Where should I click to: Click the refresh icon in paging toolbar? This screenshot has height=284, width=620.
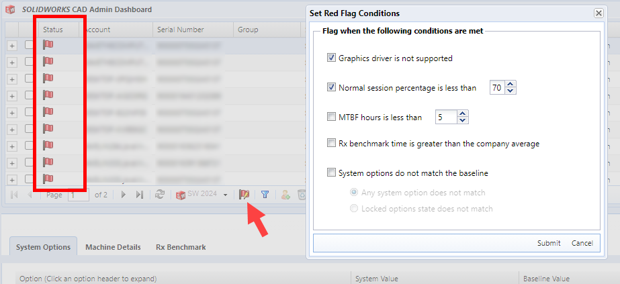pyautogui.click(x=159, y=194)
